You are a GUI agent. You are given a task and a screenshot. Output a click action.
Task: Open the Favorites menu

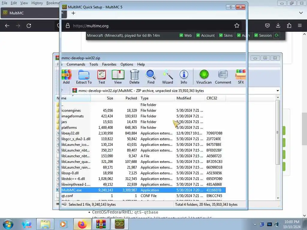109,64
